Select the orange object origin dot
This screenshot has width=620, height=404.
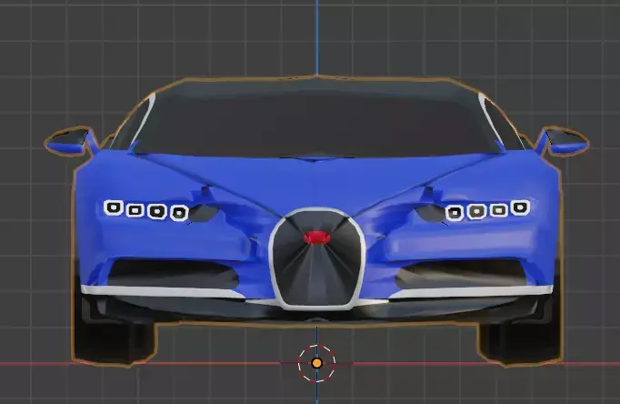pyautogui.click(x=316, y=363)
